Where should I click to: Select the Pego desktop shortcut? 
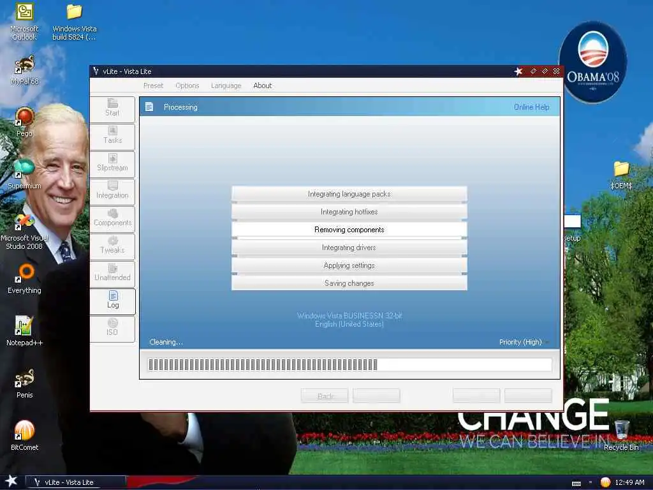click(24, 122)
